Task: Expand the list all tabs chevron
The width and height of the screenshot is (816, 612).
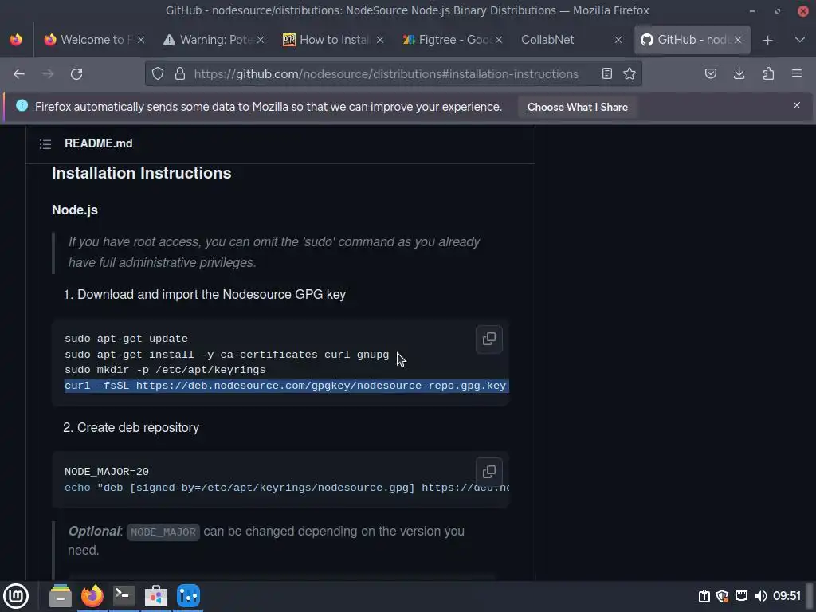Action: click(800, 40)
